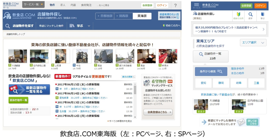Expand the 学ぶ dropdown menu
This screenshot has width=271, height=140.
click(x=80, y=26)
